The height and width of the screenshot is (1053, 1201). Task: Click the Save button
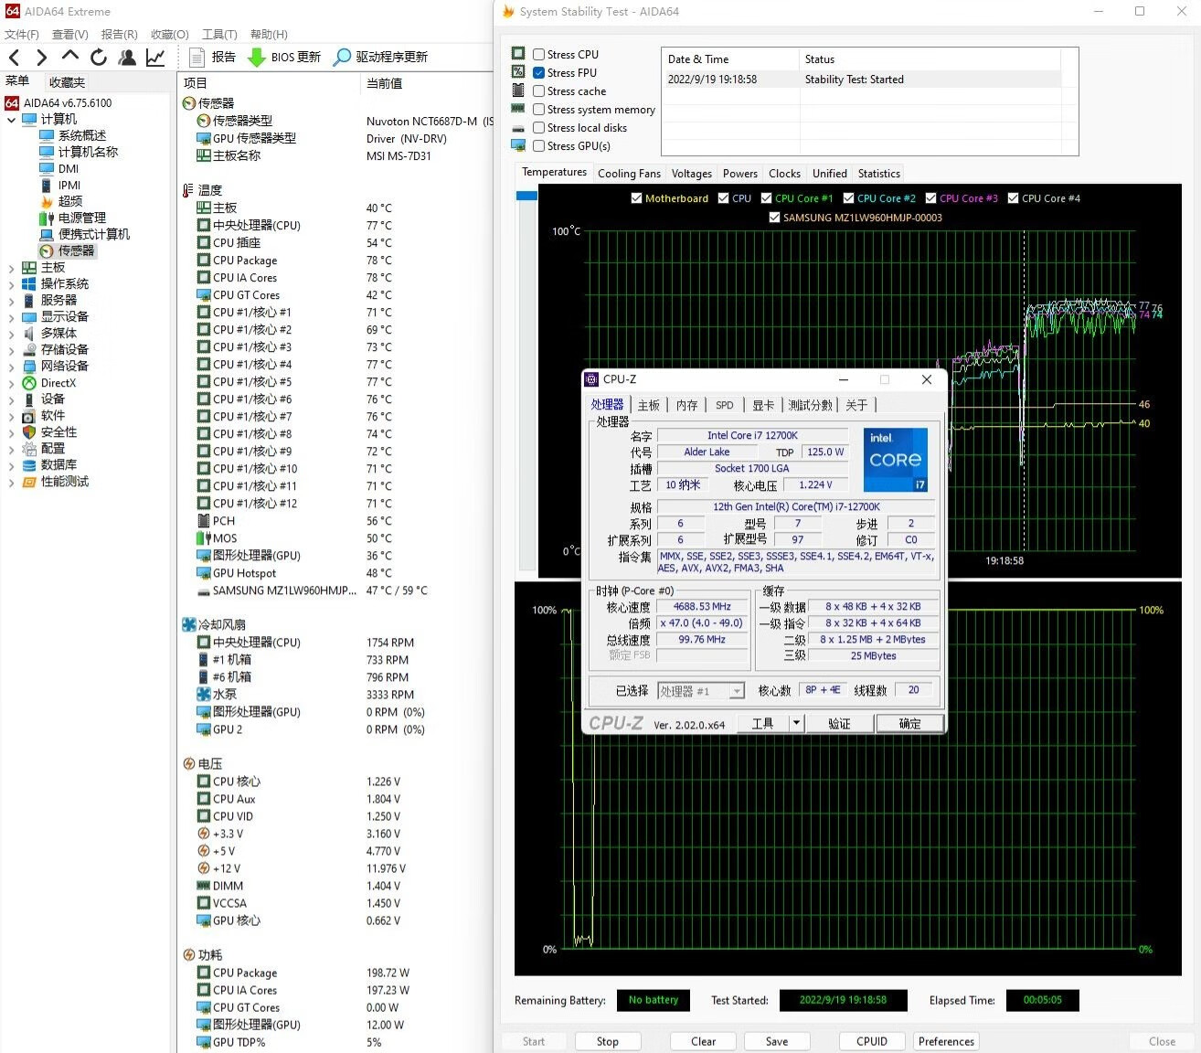tap(777, 1041)
